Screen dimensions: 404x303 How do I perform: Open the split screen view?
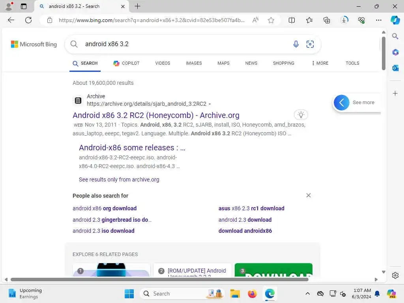point(292,20)
